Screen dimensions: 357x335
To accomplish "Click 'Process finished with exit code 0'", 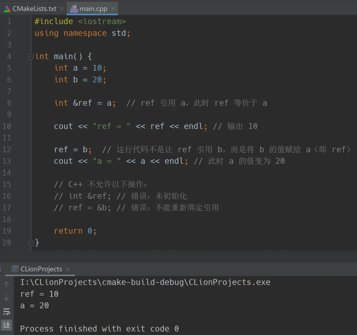I will click(99, 329).
